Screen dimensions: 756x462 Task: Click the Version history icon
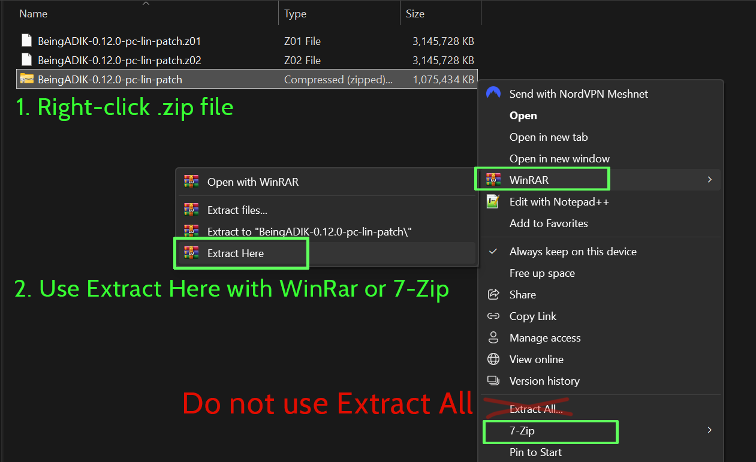tap(493, 381)
